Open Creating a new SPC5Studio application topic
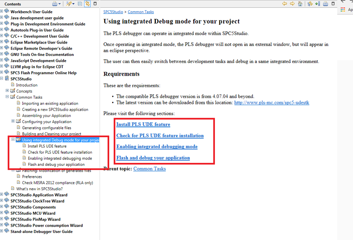The width and height of the screenshot is (353, 240). (55, 110)
